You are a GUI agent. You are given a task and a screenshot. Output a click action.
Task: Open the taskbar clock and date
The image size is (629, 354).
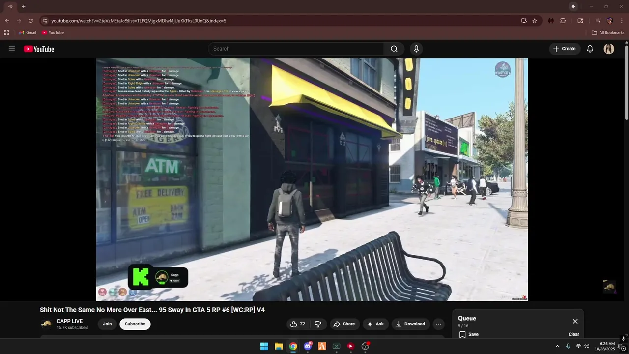click(604, 346)
